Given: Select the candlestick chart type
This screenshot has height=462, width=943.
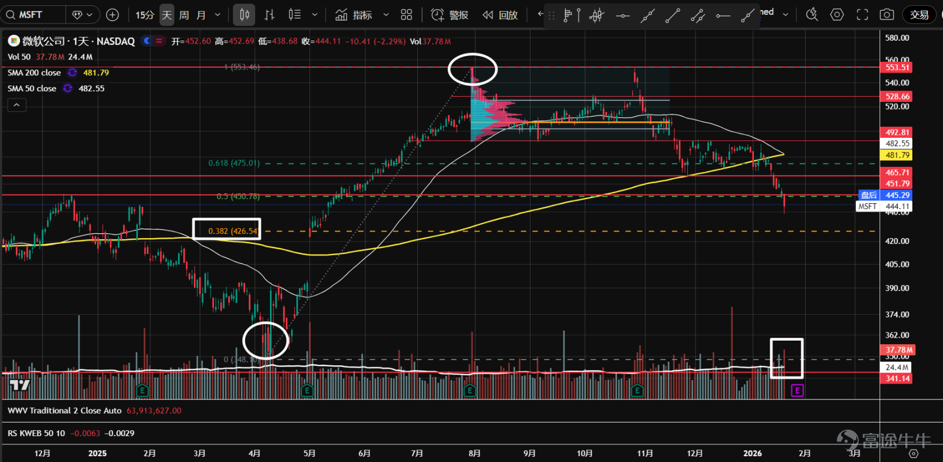Looking at the screenshot, I should pos(244,15).
